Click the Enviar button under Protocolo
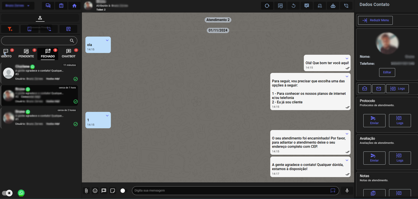Screen dimensions: 418x199 pyautogui.click(x=374, y=120)
